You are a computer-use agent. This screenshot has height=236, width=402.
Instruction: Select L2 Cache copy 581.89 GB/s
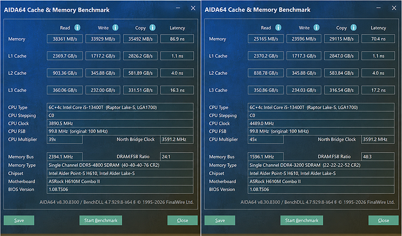[x=141, y=73]
